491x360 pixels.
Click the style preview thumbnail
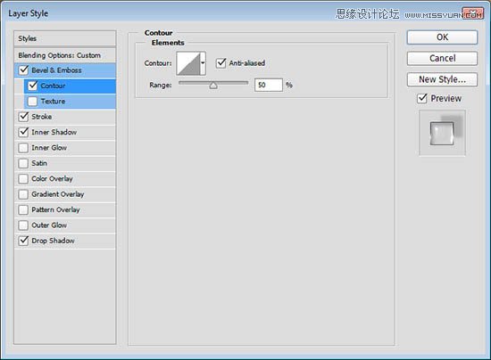(x=442, y=133)
